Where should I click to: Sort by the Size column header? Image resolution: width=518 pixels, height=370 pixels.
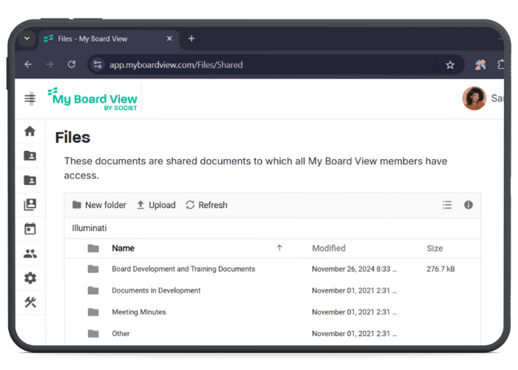point(434,249)
